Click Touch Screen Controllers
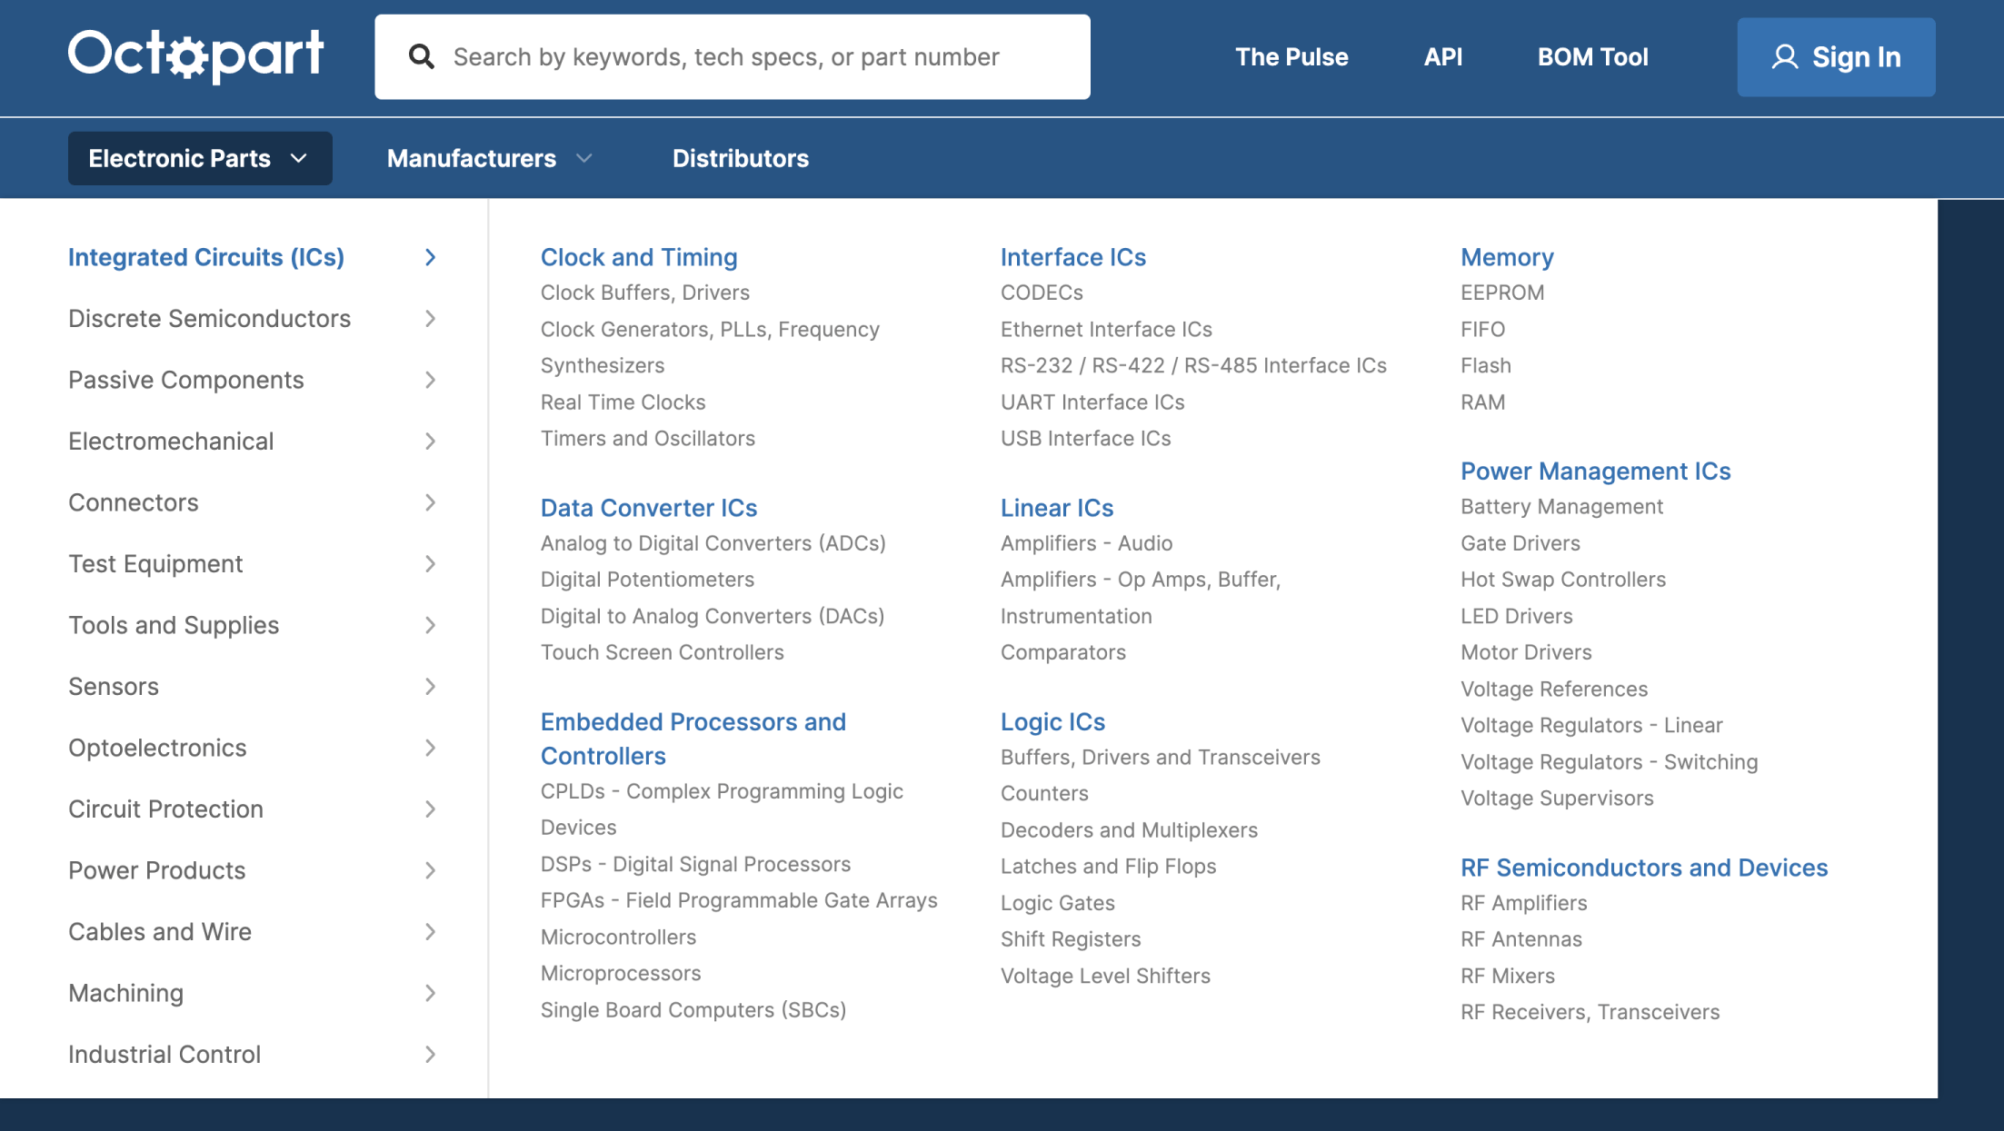The image size is (2004, 1131). [662, 652]
